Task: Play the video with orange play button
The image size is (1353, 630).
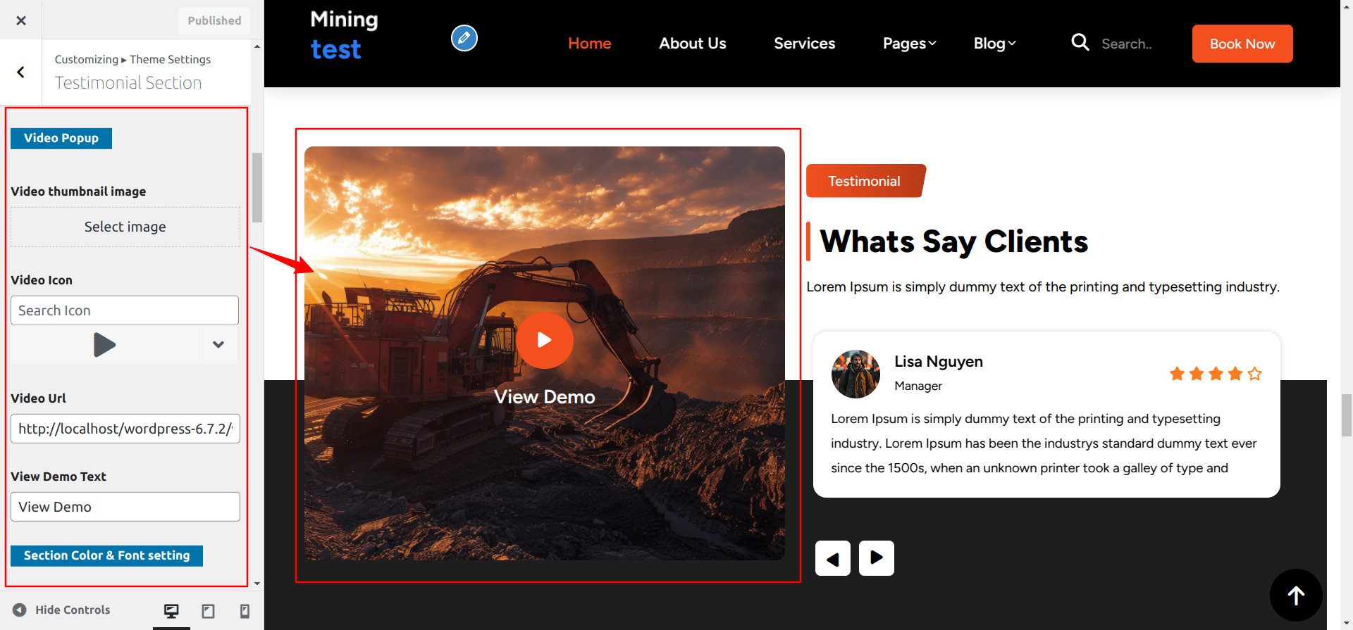Action: pos(544,340)
